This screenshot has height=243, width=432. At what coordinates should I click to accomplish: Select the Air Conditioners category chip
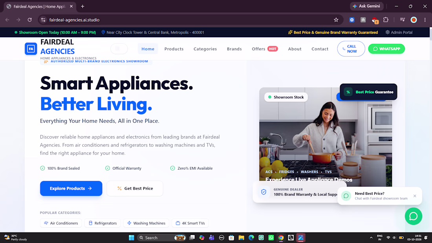coord(61,223)
